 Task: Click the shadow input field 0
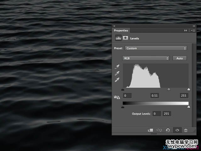coord(127,96)
